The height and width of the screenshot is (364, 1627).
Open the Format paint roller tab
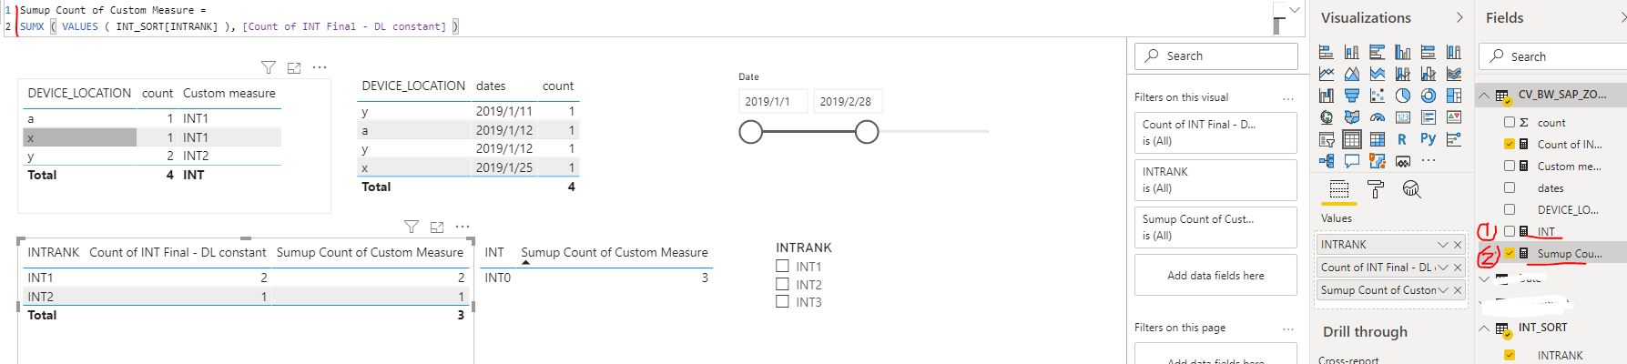(1376, 188)
